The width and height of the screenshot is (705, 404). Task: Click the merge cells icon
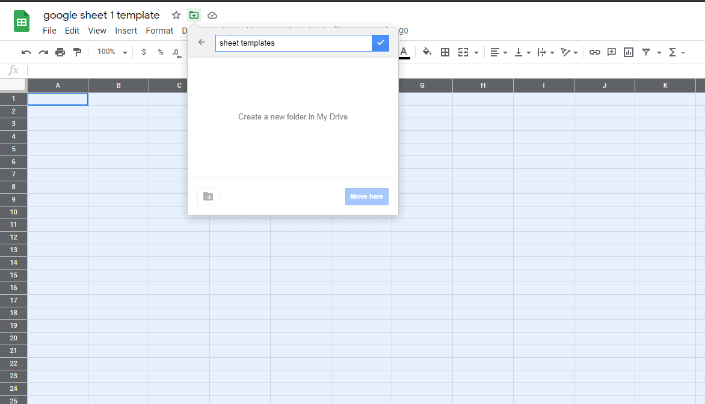pyautogui.click(x=463, y=52)
